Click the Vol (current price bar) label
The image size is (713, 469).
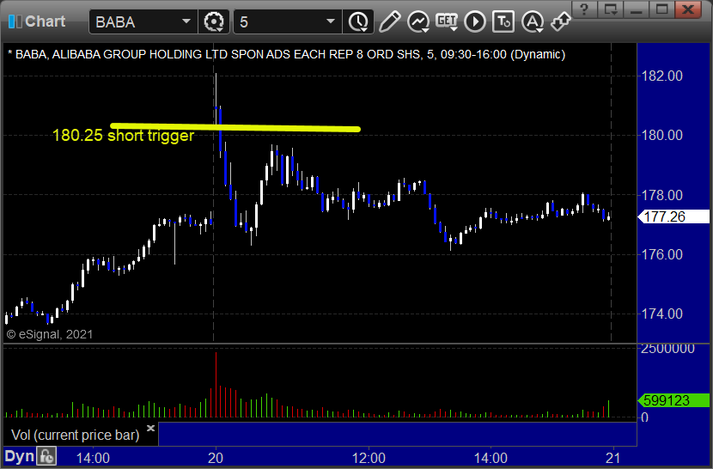(x=75, y=435)
